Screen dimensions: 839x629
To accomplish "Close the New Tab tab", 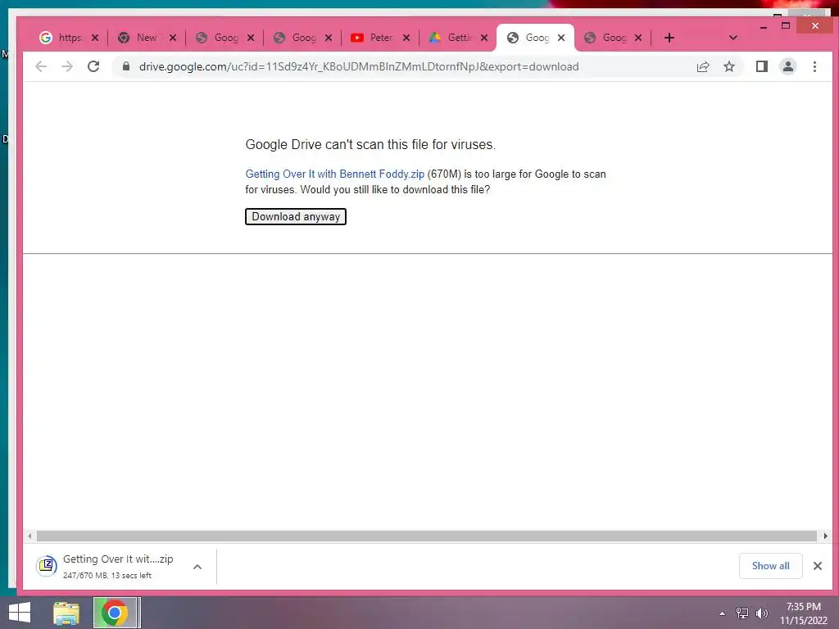I will point(172,38).
